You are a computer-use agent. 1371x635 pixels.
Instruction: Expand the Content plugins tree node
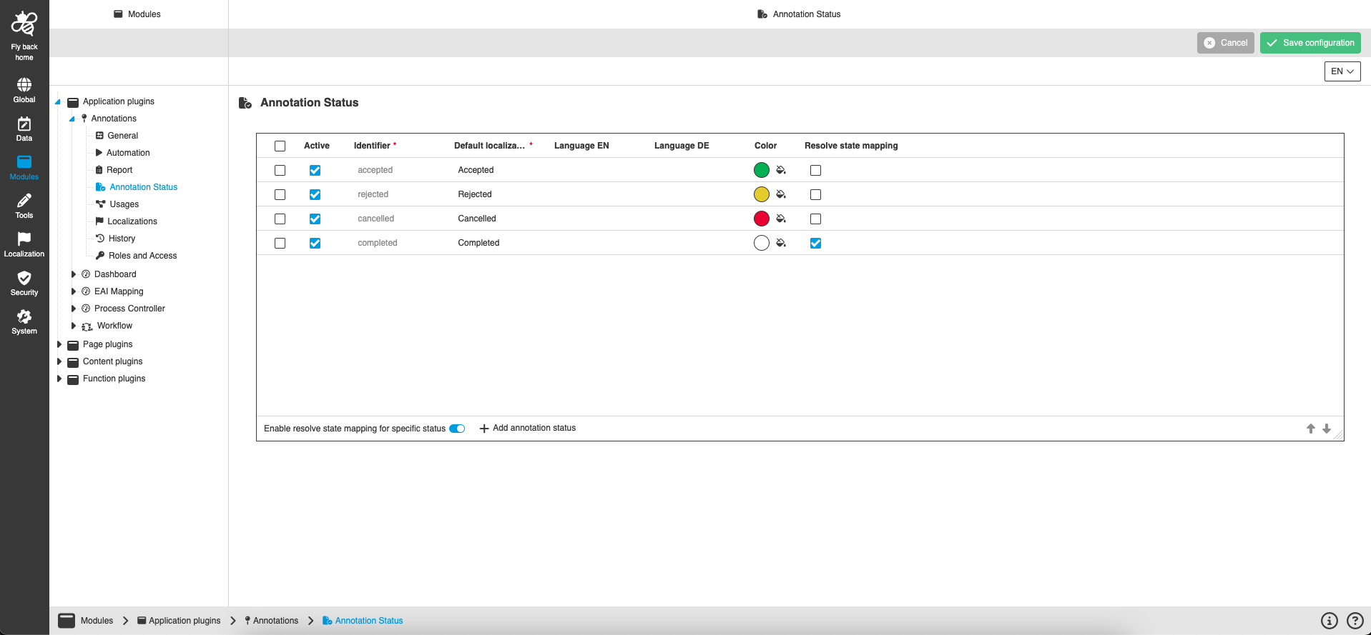(59, 361)
